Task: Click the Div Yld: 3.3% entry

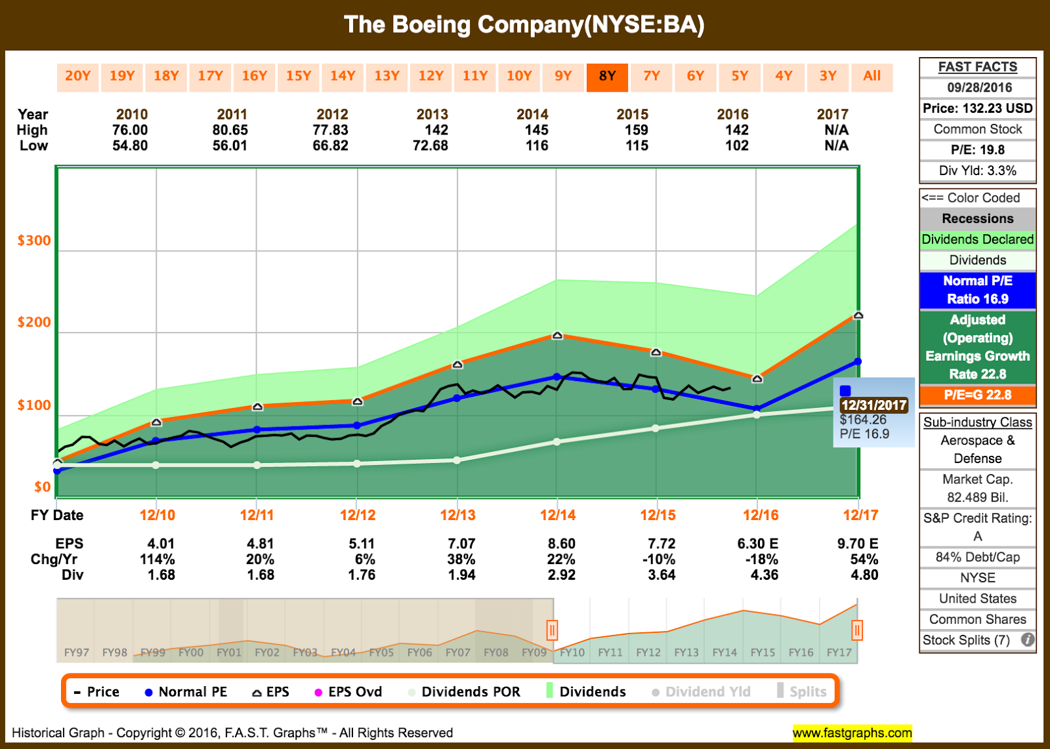Action: [x=978, y=171]
